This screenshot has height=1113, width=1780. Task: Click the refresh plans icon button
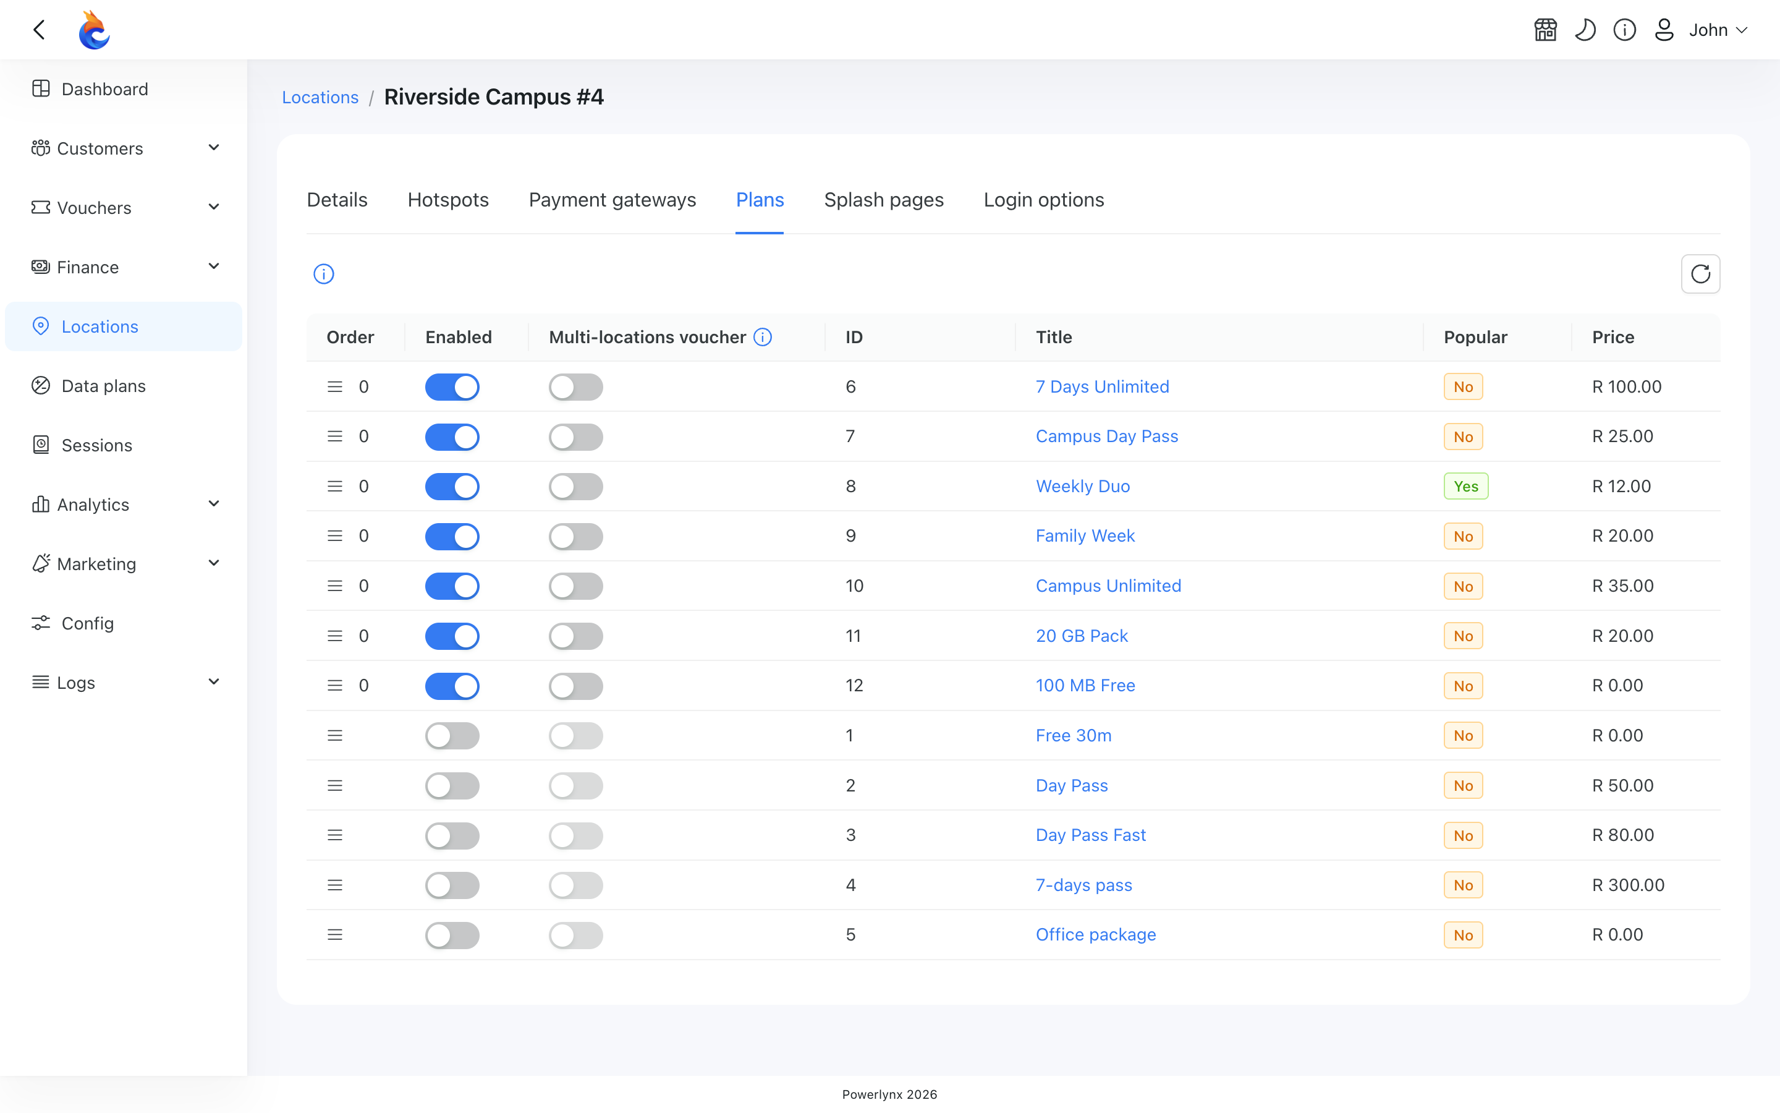pyautogui.click(x=1700, y=274)
